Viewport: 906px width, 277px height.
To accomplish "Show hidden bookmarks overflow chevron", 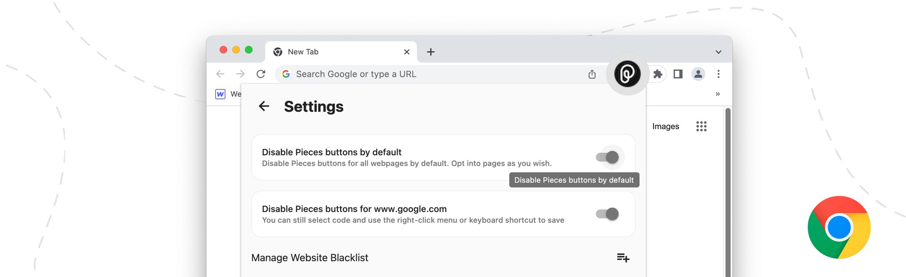I will pos(718,94).
